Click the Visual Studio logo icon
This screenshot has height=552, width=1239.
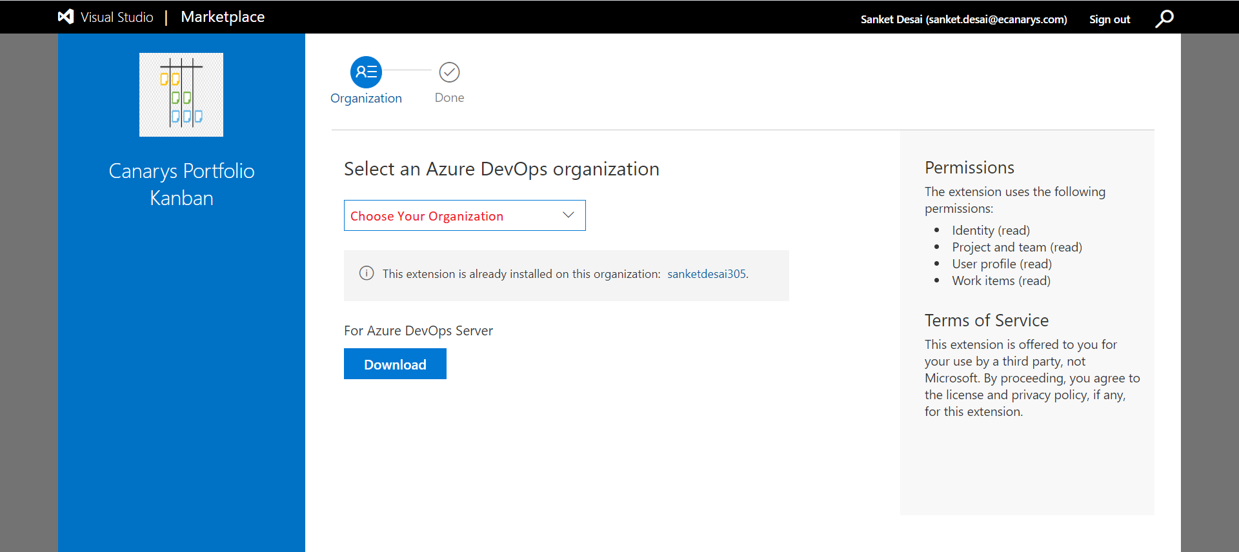point(66,17)
